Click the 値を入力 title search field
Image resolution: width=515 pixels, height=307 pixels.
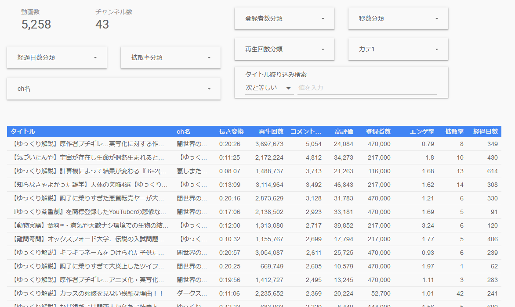(367, 88)
